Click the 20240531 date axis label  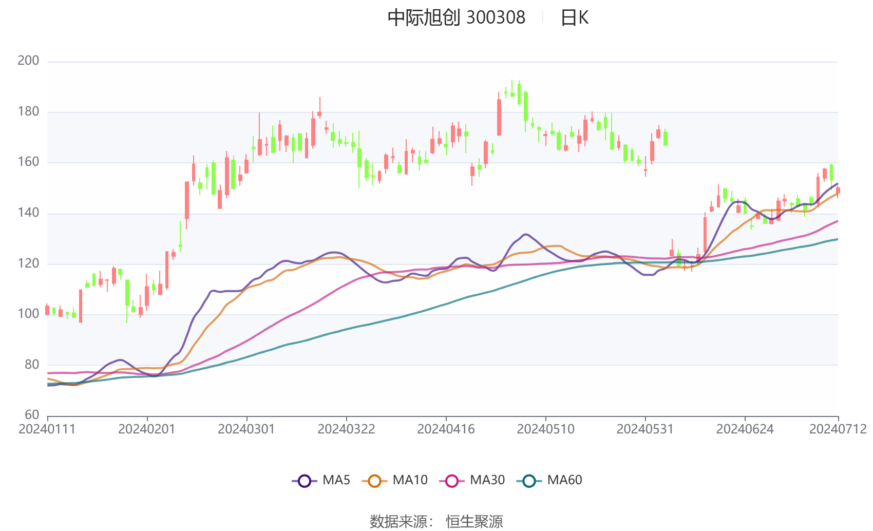coord(645,429)
